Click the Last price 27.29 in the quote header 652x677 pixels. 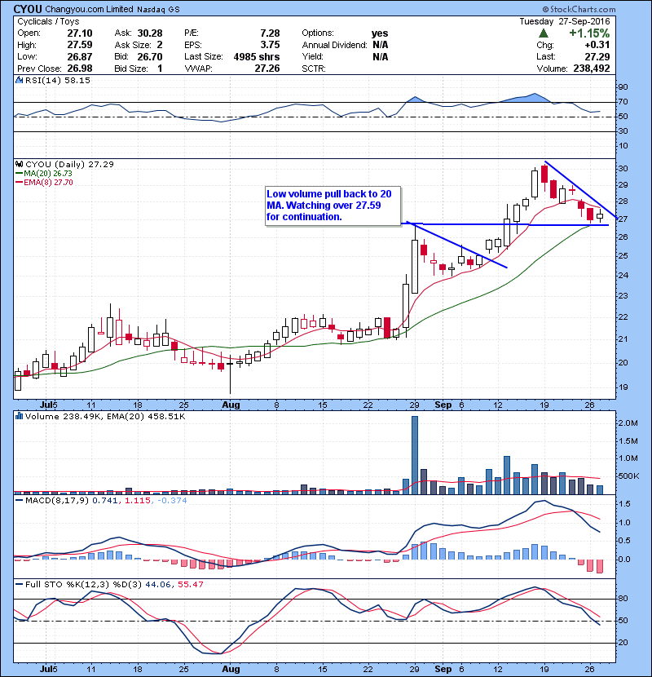tap(597, 56)
